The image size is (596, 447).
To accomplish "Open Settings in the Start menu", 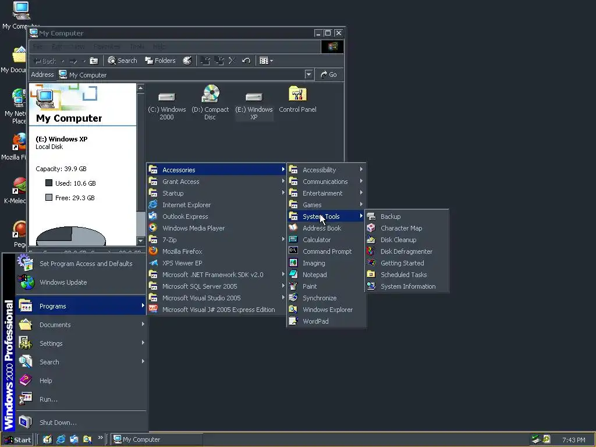I will click(x=81, y=343).
